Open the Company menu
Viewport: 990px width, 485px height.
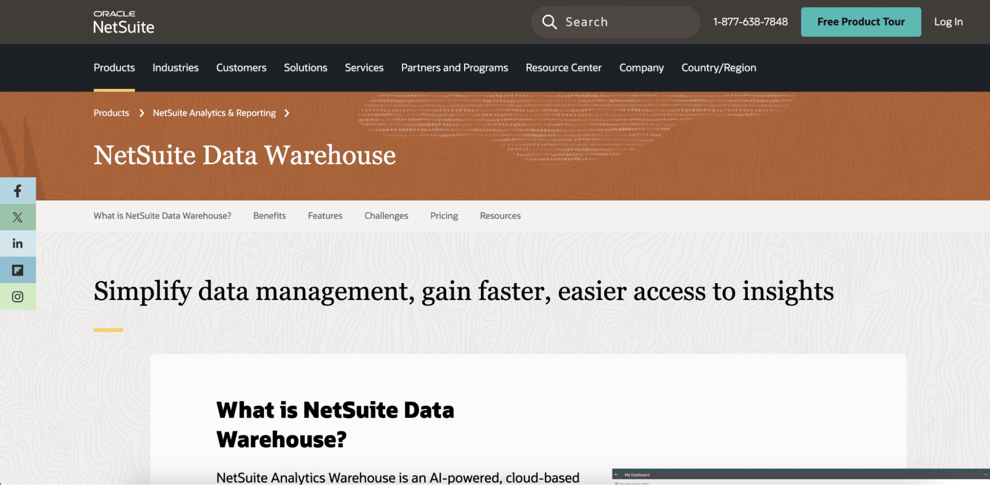point(641,68)
